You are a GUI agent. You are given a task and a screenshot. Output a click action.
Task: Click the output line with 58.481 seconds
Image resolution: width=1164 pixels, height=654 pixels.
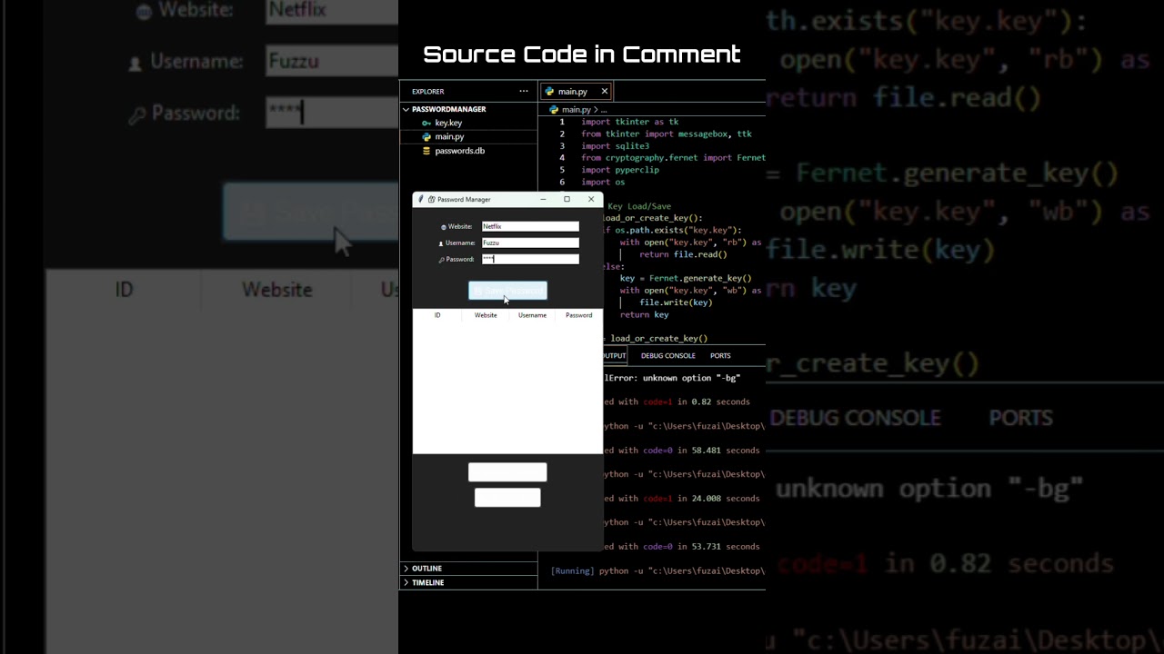(681, 450)
